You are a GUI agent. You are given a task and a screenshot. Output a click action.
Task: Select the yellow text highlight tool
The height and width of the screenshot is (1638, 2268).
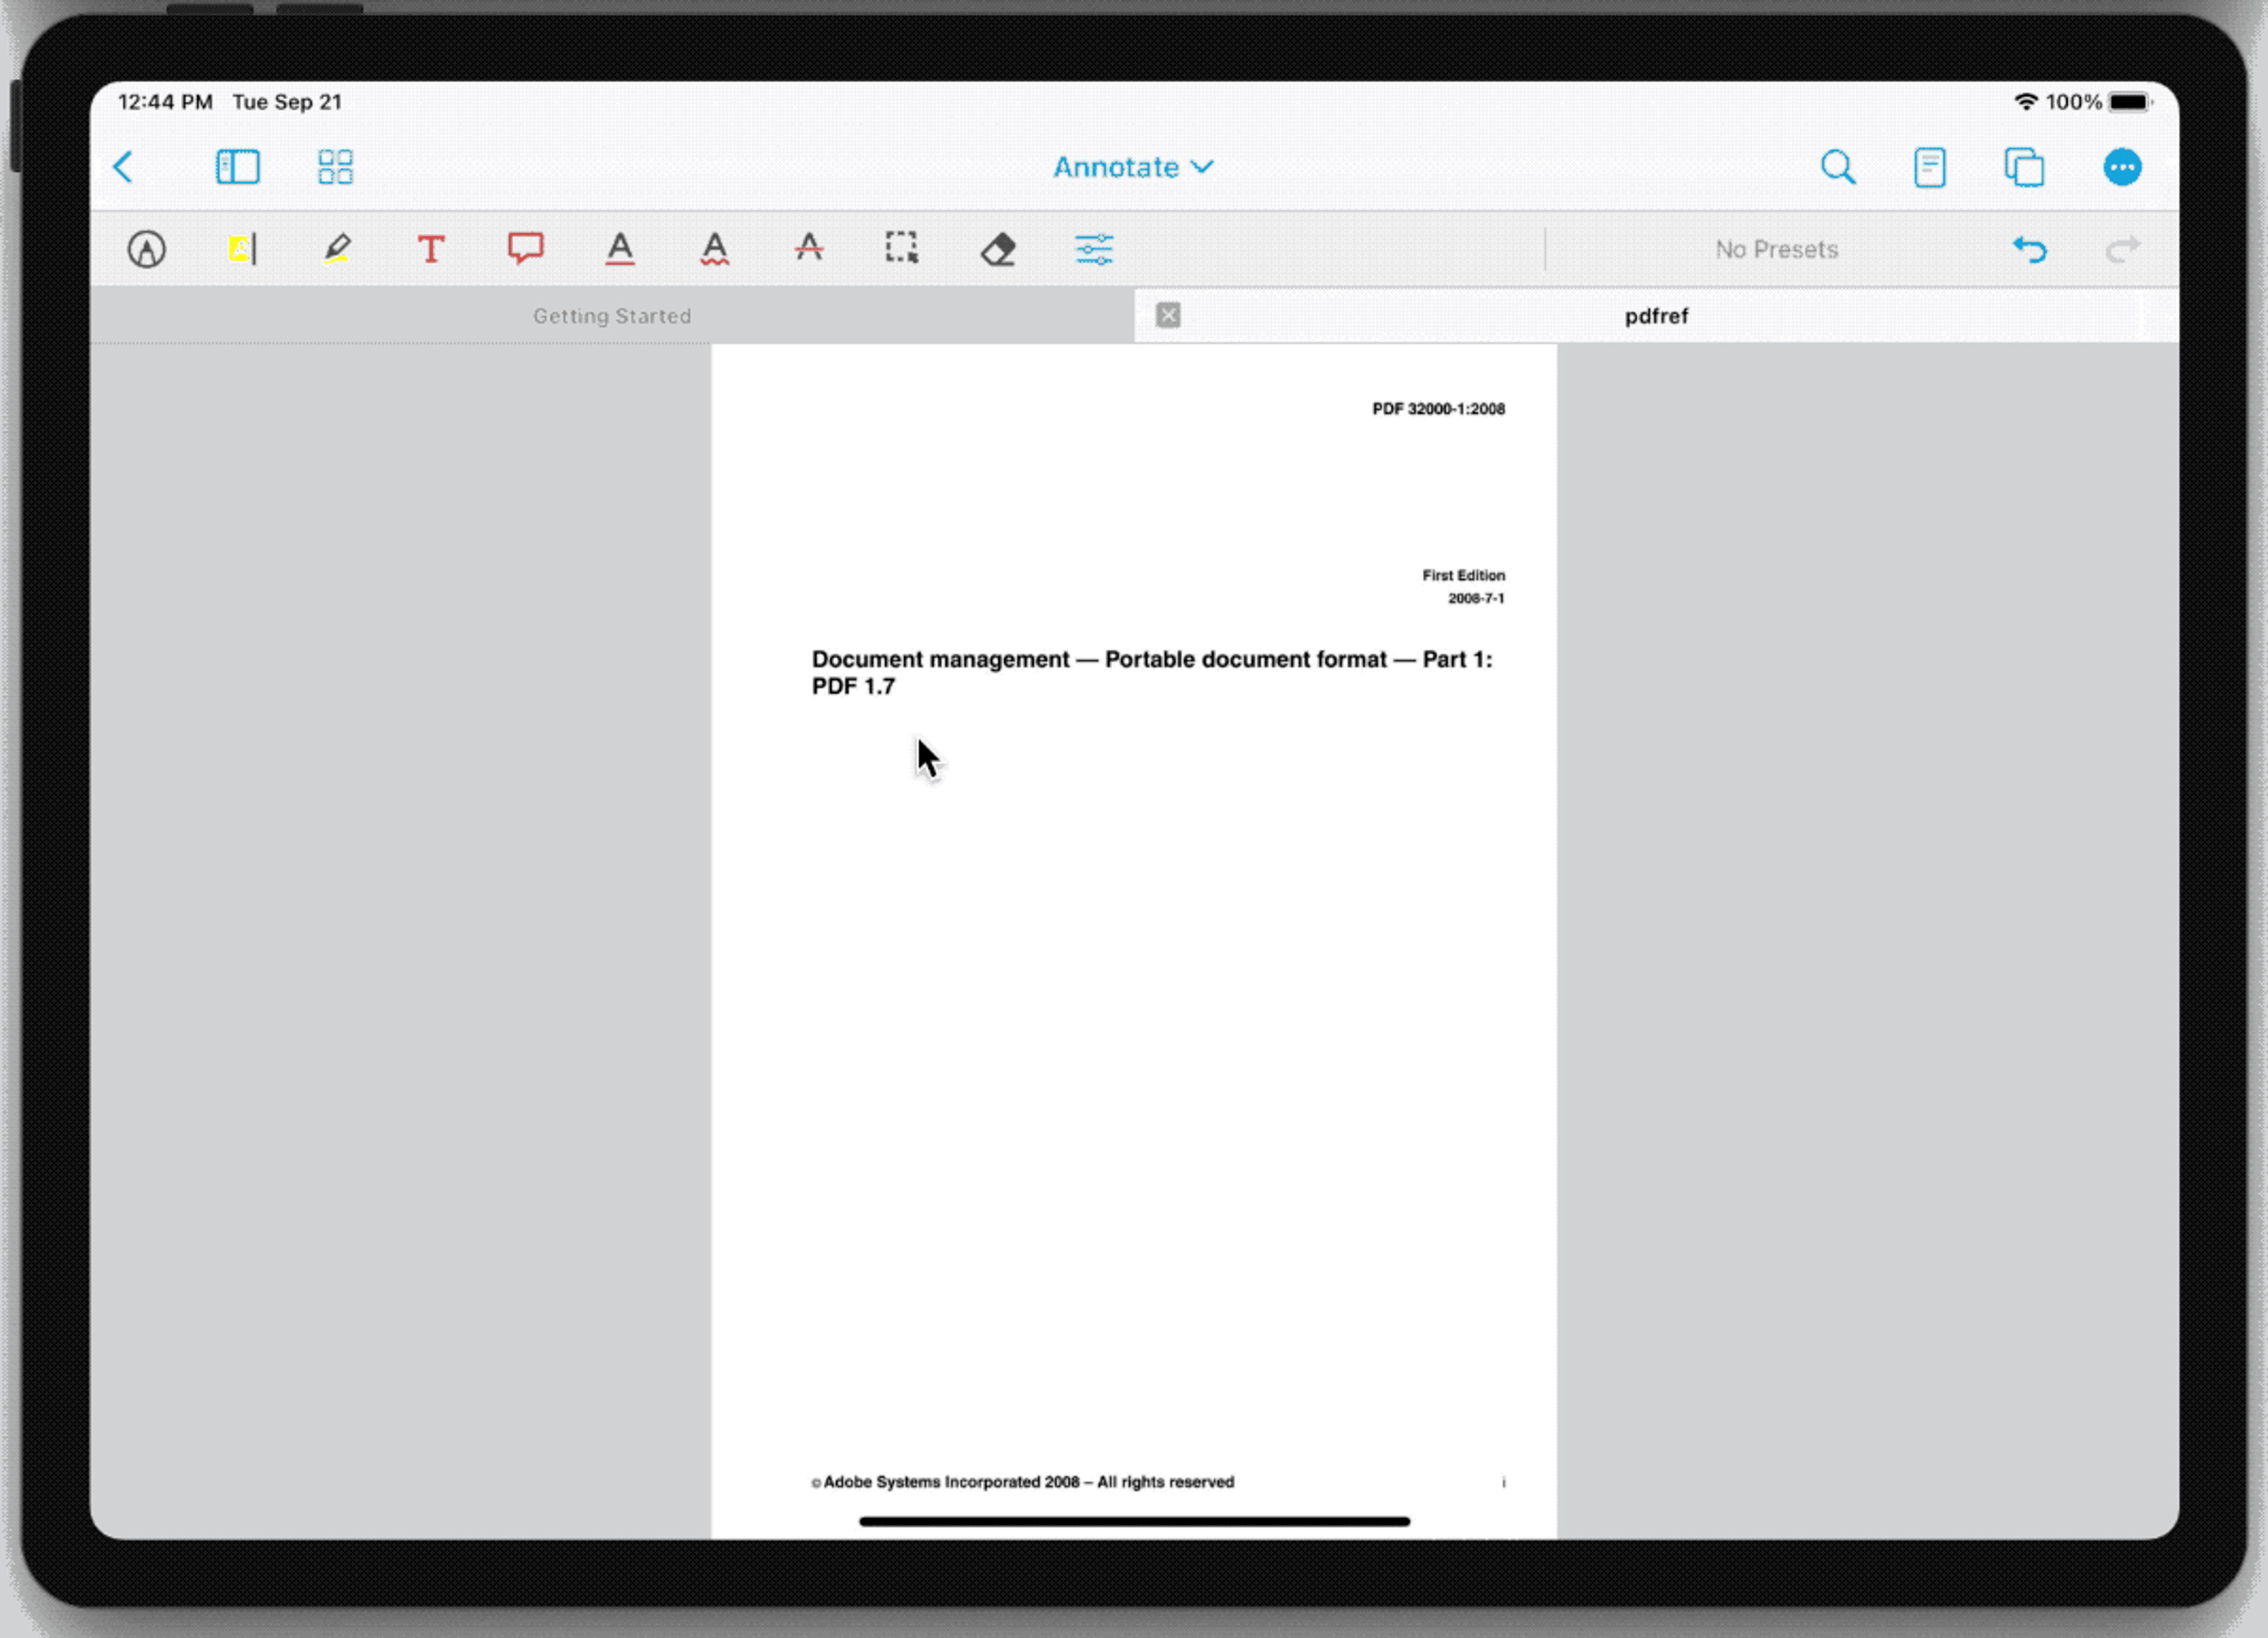click(x=241, y=248)
